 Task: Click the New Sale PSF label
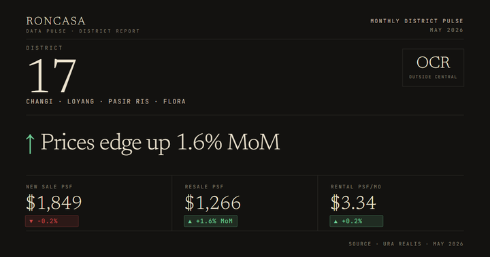coord(50,187)
